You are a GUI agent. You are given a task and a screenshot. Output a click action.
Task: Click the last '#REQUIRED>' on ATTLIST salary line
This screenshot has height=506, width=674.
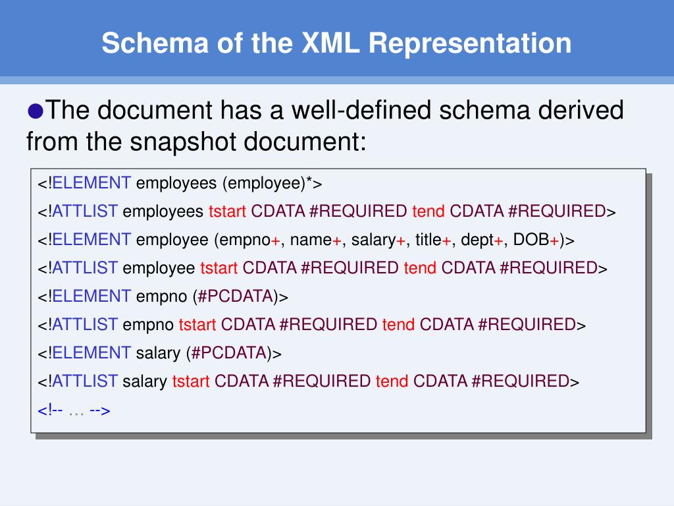click(x=525, y=381)
